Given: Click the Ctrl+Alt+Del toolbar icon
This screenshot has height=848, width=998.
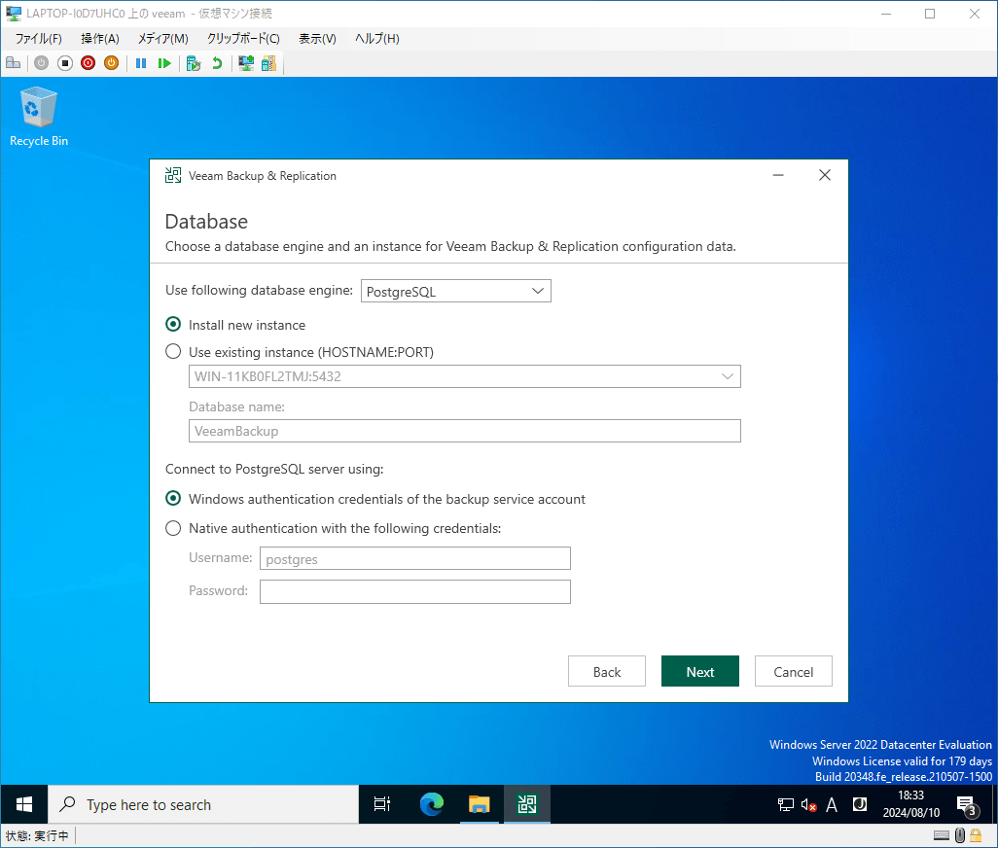Looking at the screenshot, I should [14, 63].
